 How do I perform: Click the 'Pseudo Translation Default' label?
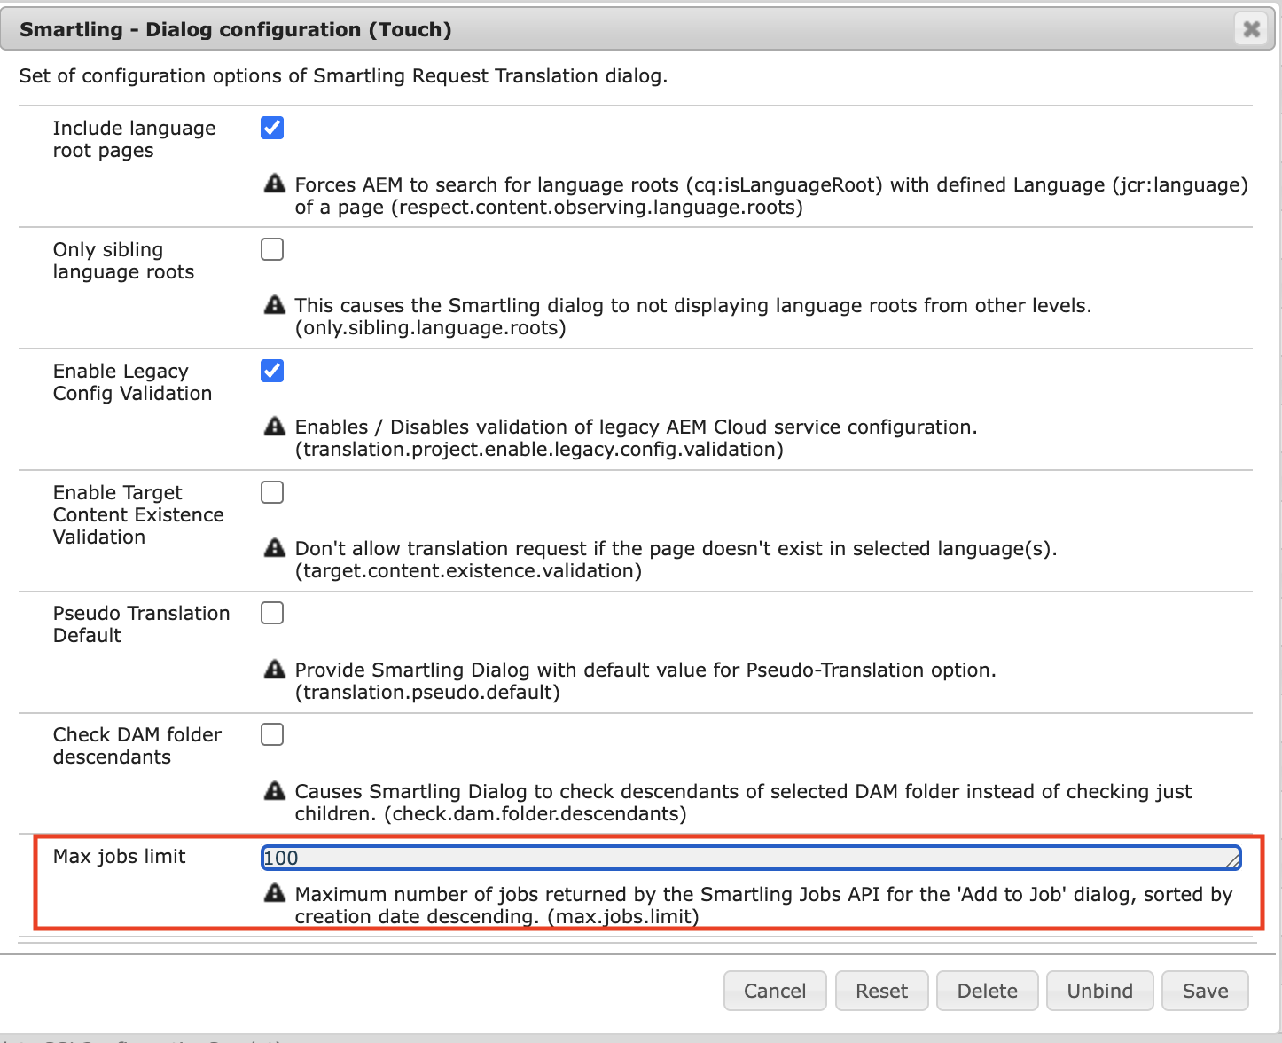(141, 624)
